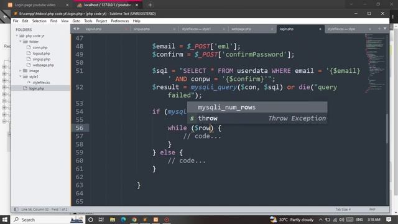
Task: Open the Tools menu
Action: [x=88, y=21]
